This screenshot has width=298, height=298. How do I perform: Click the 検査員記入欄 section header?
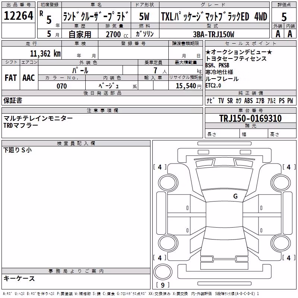coord(76,143)
